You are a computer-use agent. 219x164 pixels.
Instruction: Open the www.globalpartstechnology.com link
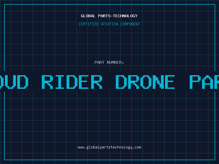(109, 147)
